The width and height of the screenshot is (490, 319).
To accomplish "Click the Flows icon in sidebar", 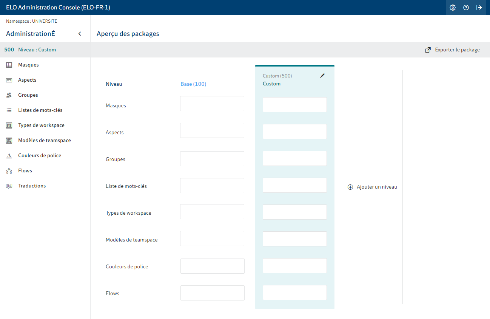I will click(x=9, y=171).
